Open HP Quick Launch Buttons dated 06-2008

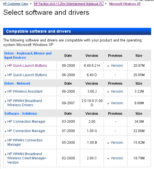27,75
